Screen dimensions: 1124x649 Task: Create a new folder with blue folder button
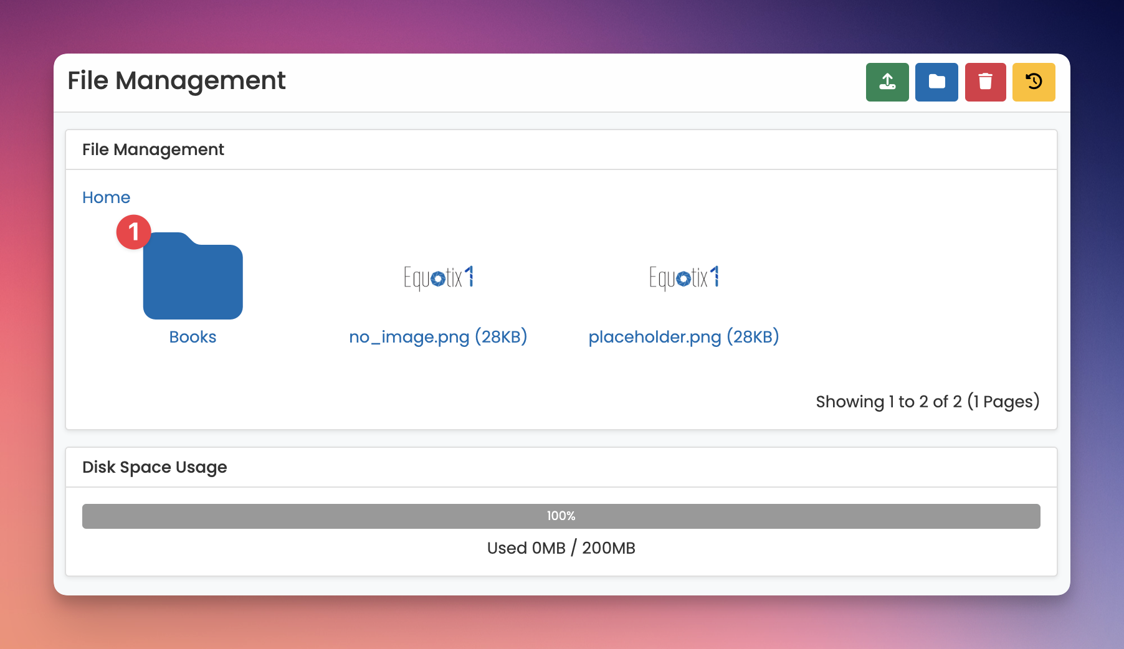pyautogui.click(x=936, y=82)
